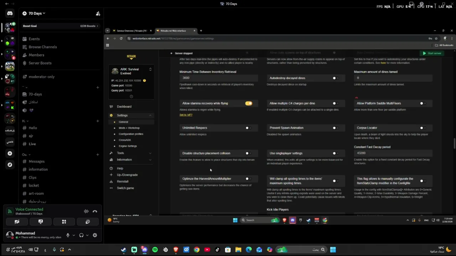Open the activities launcher icon

coord(64,222)
